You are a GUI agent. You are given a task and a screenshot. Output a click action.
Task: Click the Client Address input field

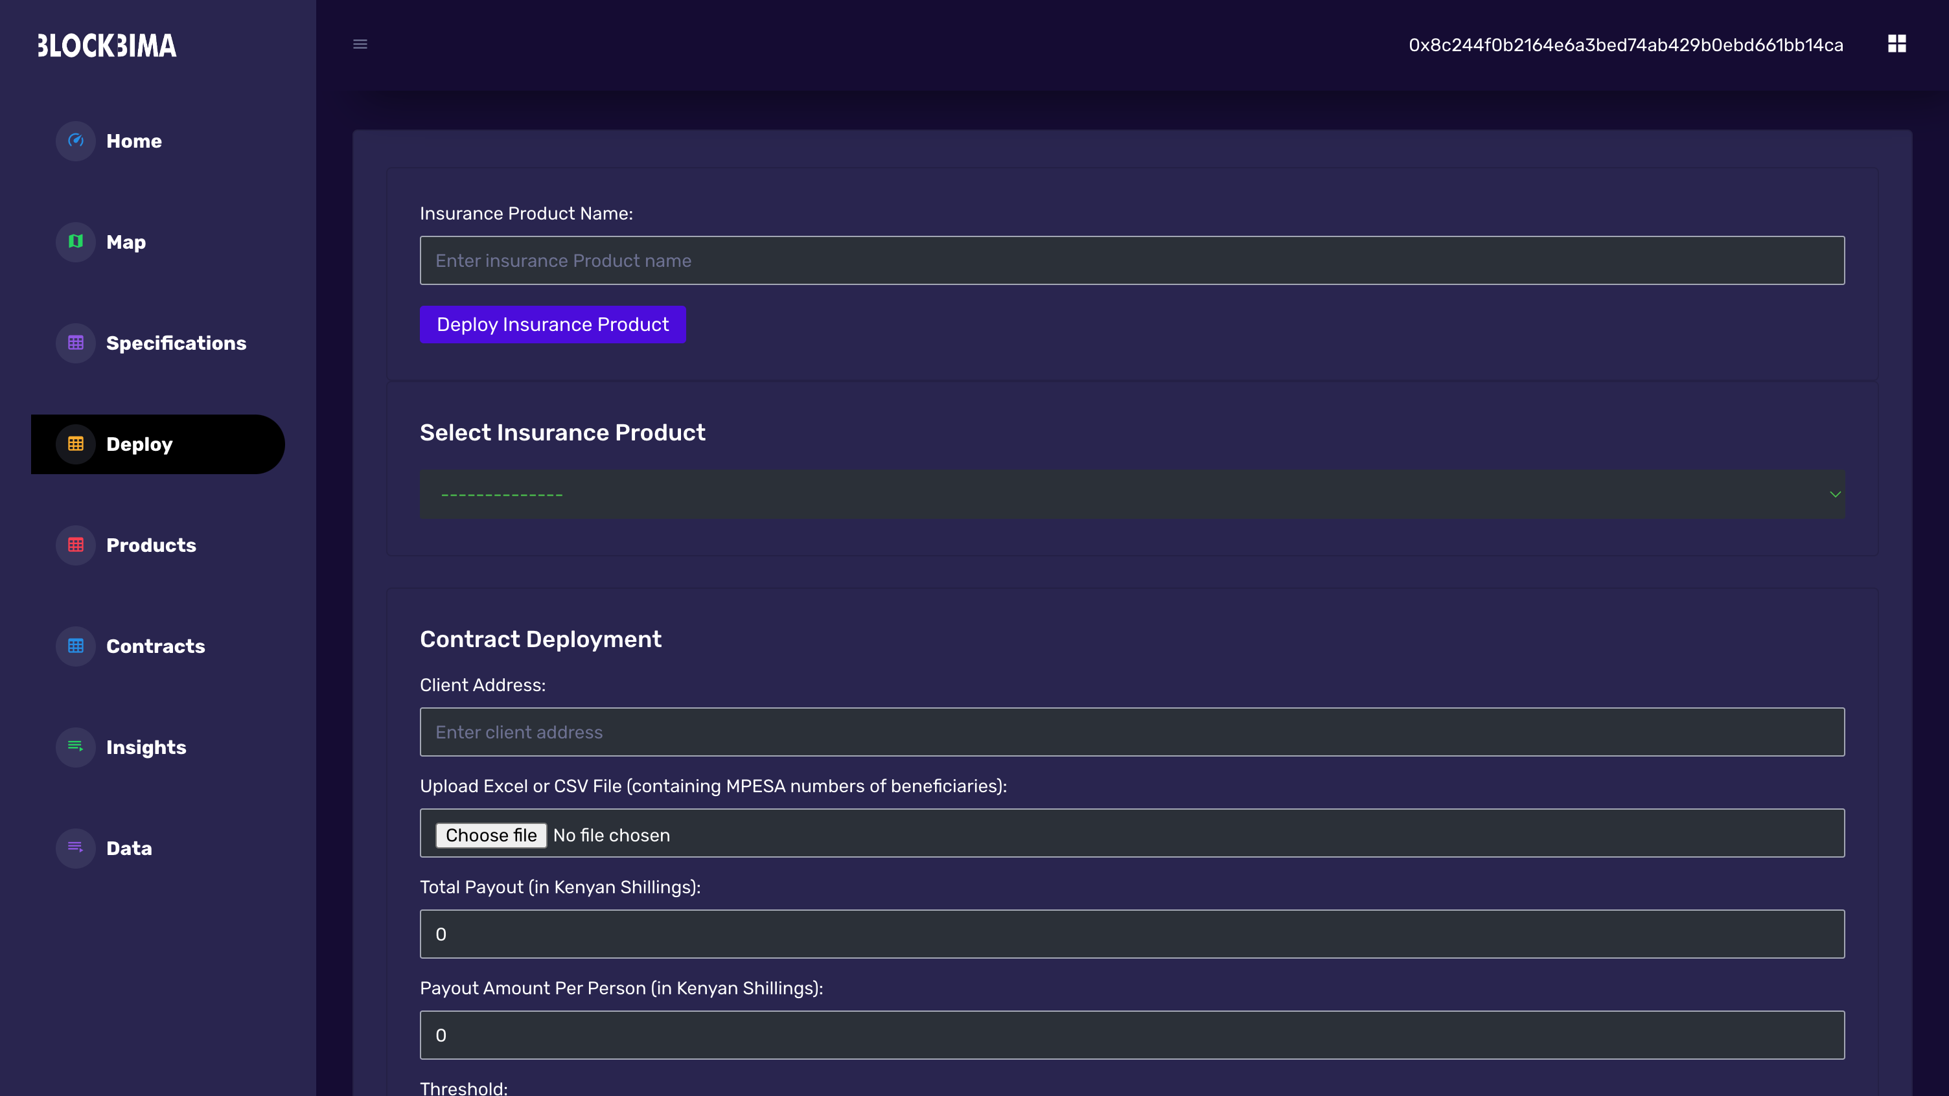click(x=1132, y=732)
